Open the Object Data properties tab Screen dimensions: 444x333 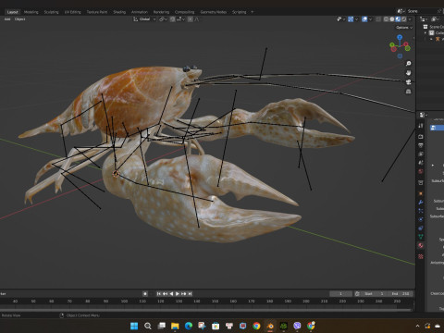tap(421, 237)
